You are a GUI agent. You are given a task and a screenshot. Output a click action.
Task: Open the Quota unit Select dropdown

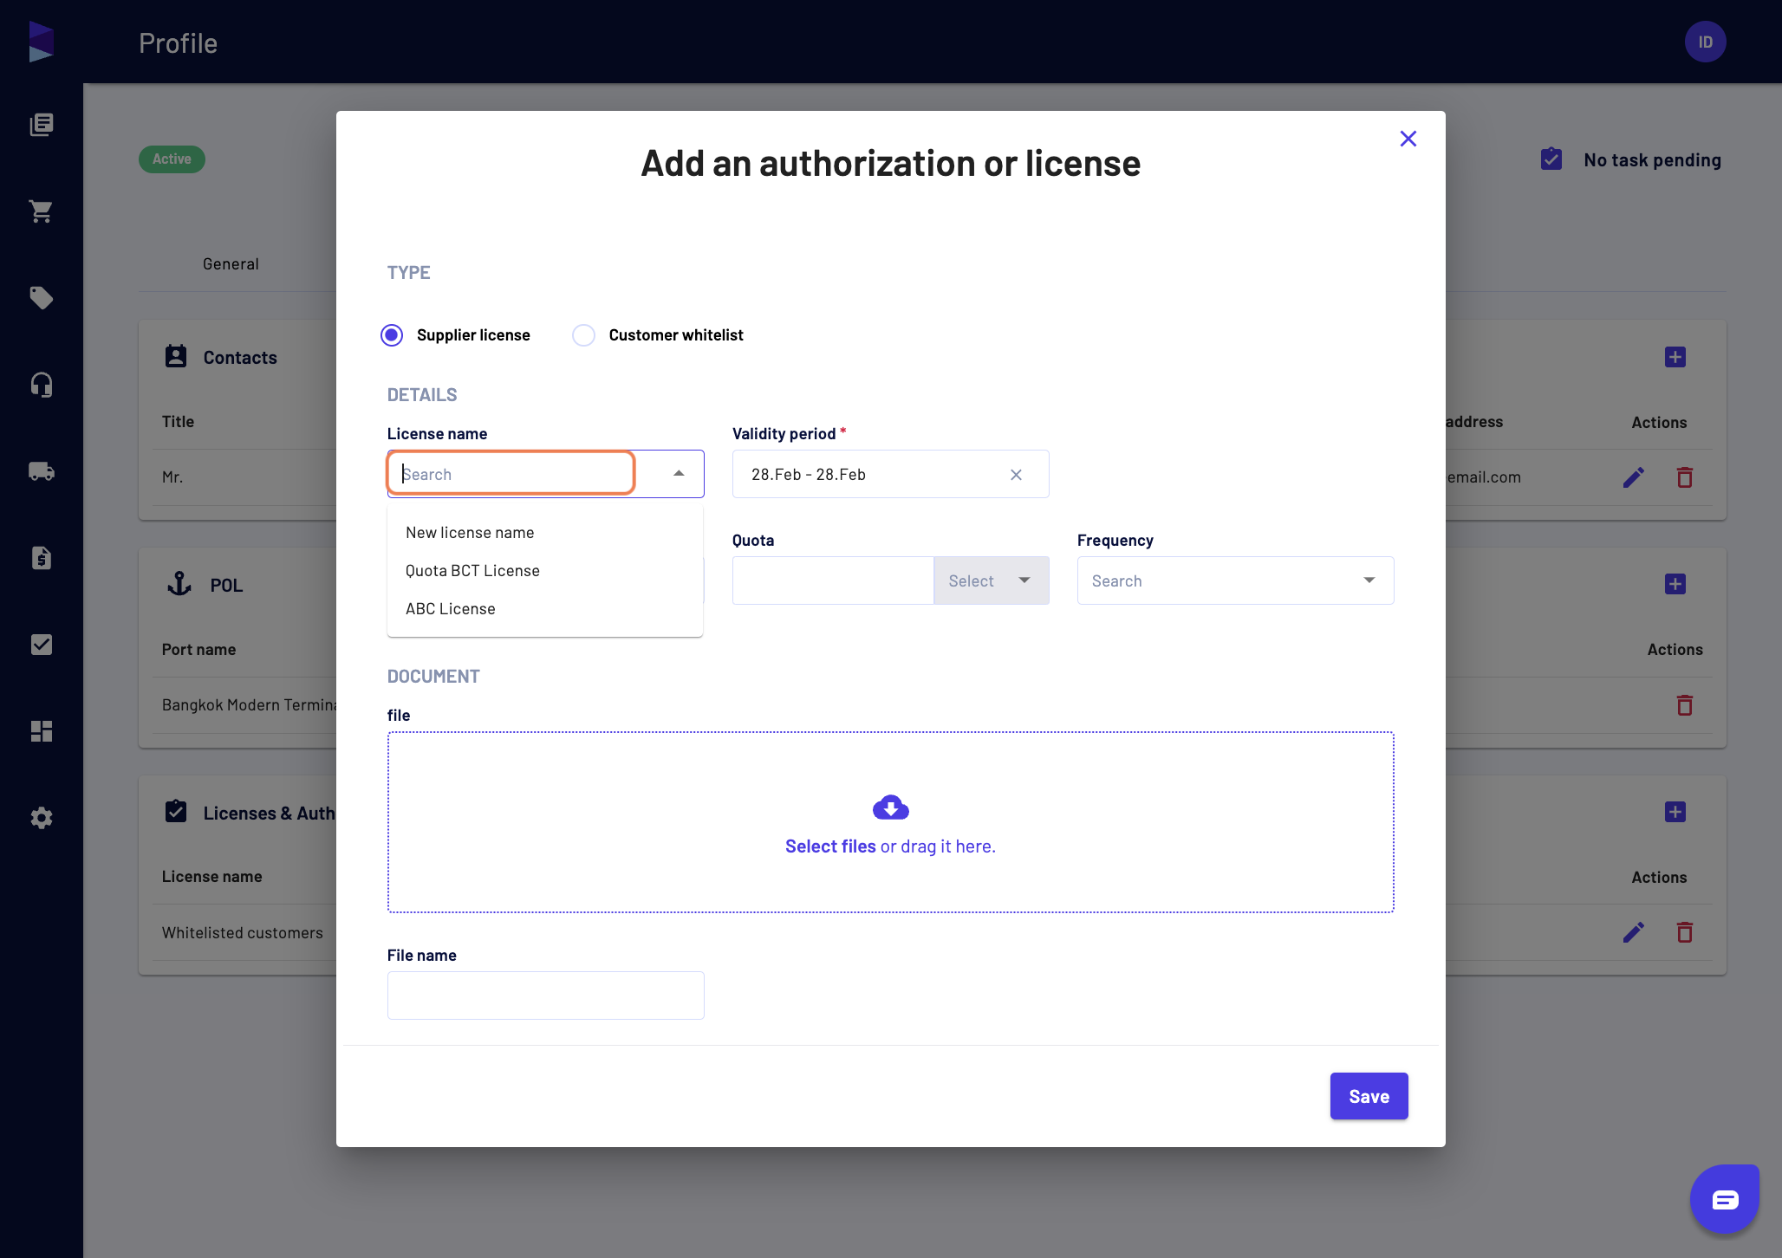(992, 580)
